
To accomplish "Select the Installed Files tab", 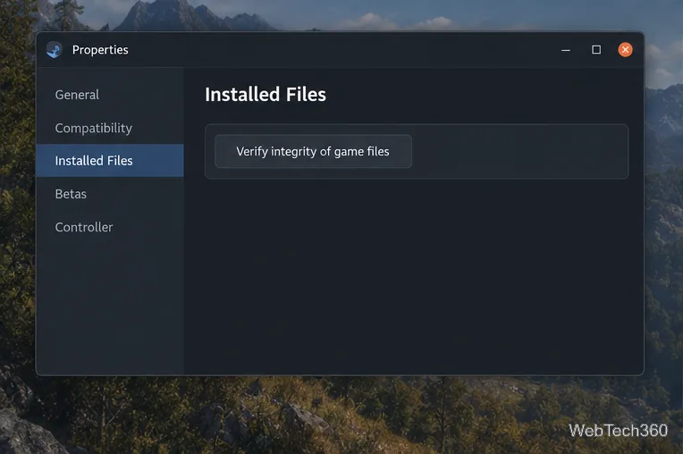I will (110, 161).
